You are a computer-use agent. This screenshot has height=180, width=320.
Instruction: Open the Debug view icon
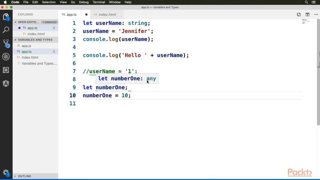click(6, 56)
